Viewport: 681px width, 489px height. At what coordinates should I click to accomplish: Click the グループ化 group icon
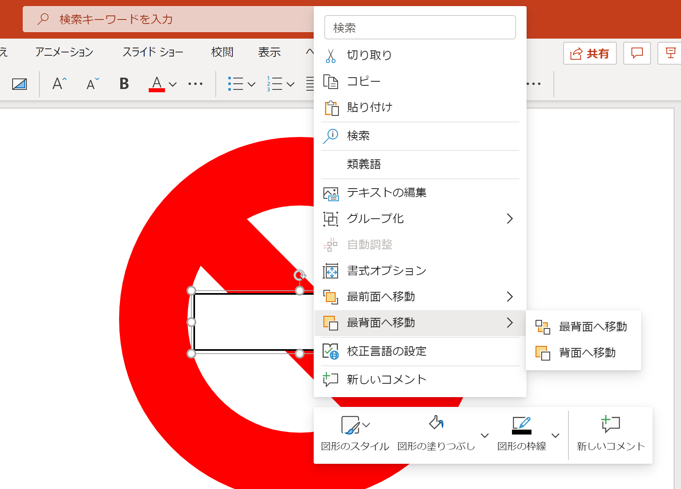[x=331, y=219]
